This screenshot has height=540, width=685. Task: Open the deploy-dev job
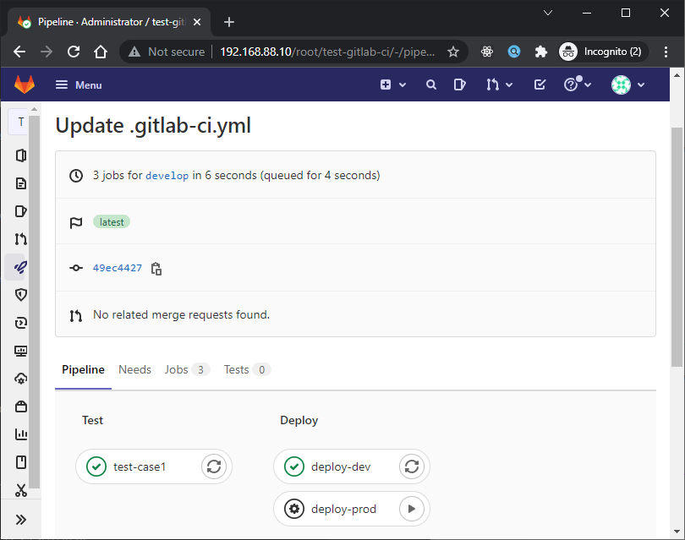pyautogui.click(x=340, y=466)
